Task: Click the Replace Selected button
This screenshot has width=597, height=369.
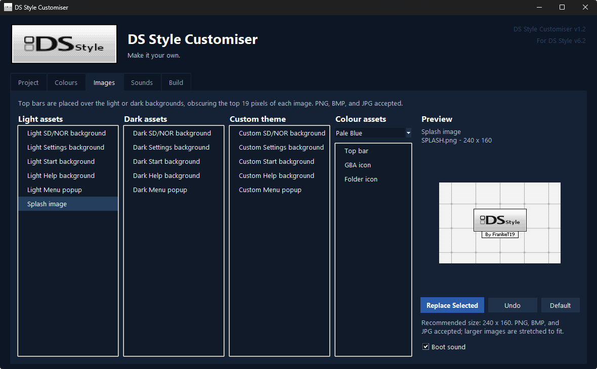Action: [452, 305]
